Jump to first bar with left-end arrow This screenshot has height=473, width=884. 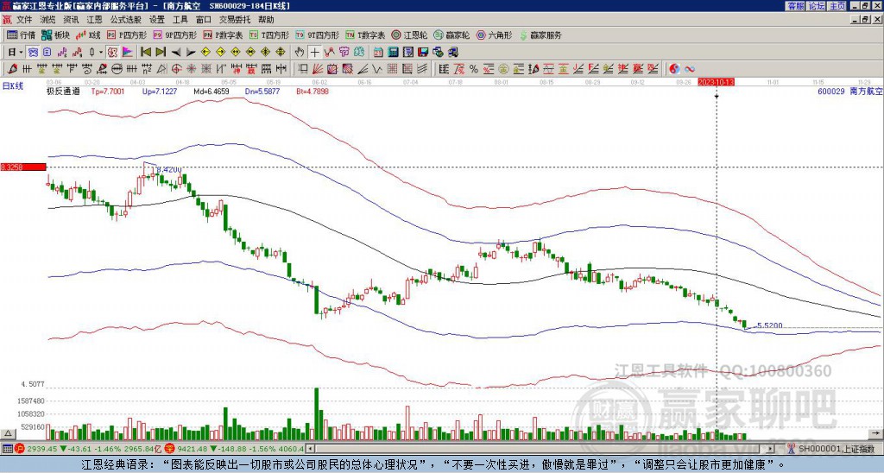coord(145,53)
